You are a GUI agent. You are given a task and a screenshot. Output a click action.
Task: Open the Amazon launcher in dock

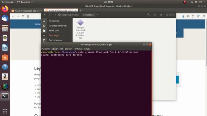pos(5,77)
